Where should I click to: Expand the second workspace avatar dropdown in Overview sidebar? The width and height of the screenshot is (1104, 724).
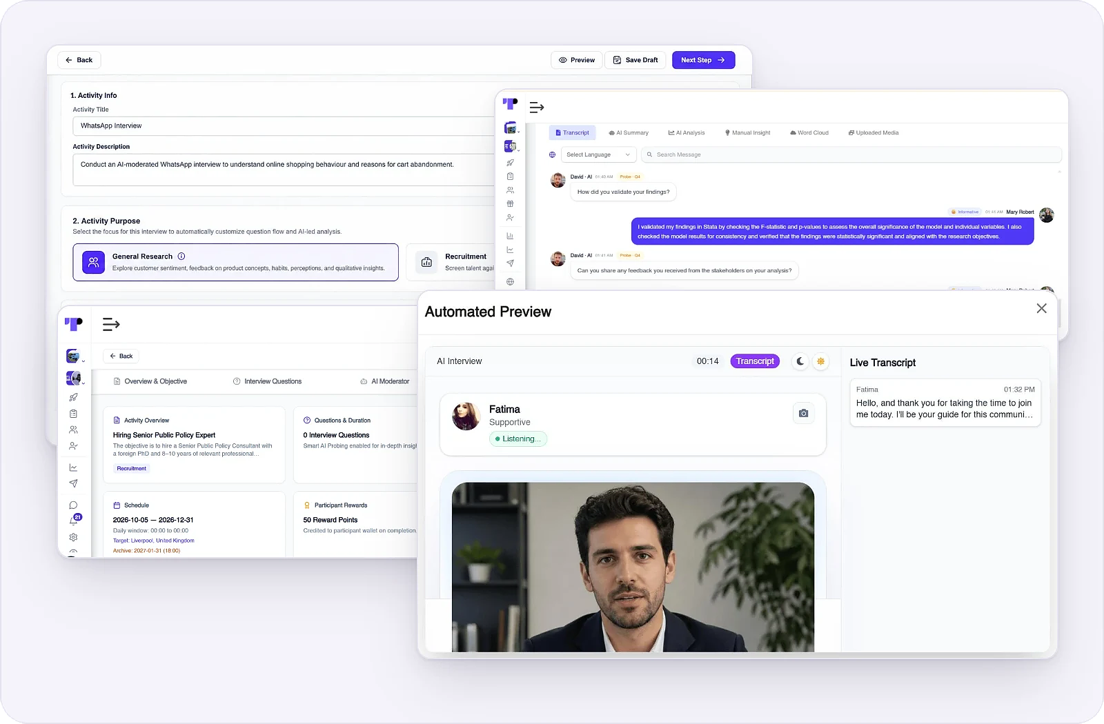click(75, 378)
